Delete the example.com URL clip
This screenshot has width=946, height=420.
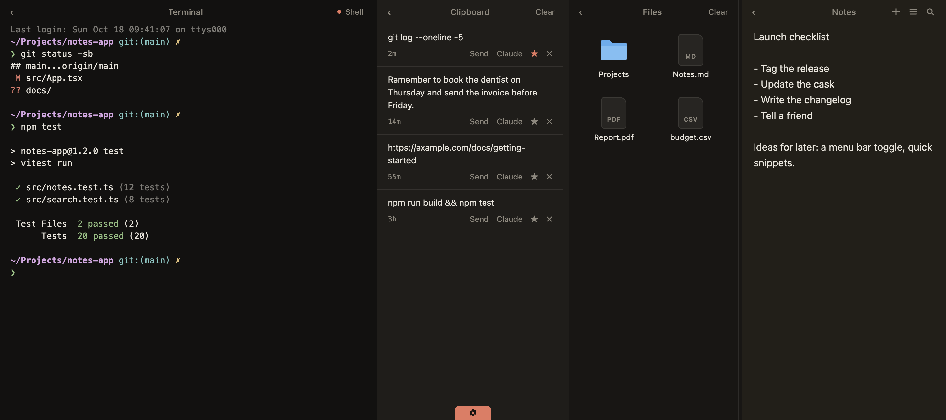tap(550, 177)
